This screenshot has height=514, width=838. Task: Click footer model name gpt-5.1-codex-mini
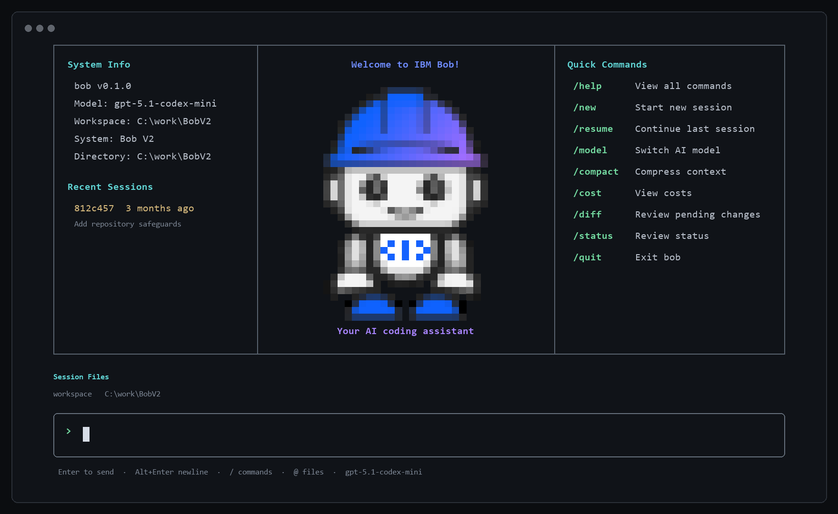click(x=383, y=472)
